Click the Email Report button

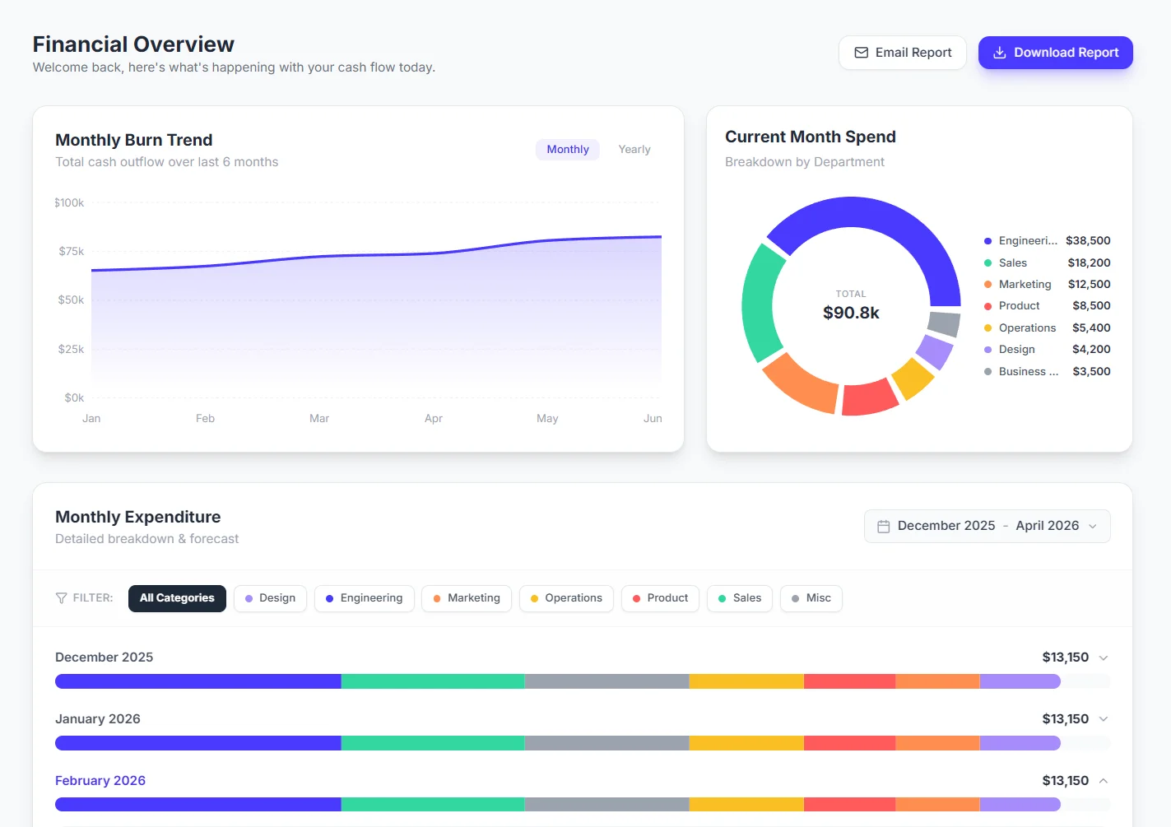(903, 52)
